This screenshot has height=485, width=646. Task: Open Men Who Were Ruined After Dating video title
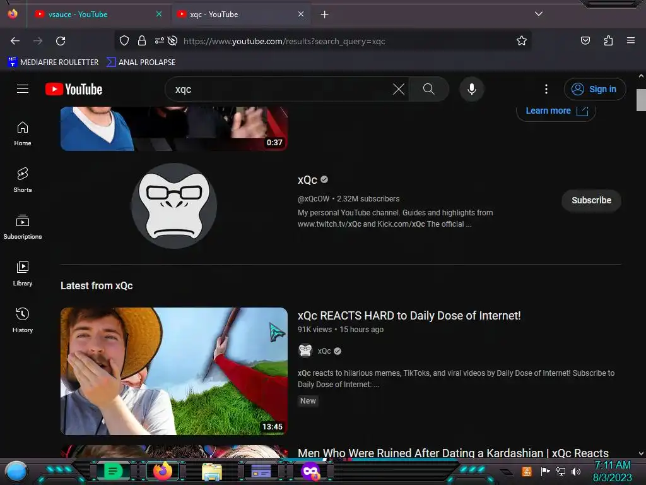coord(453,453)
